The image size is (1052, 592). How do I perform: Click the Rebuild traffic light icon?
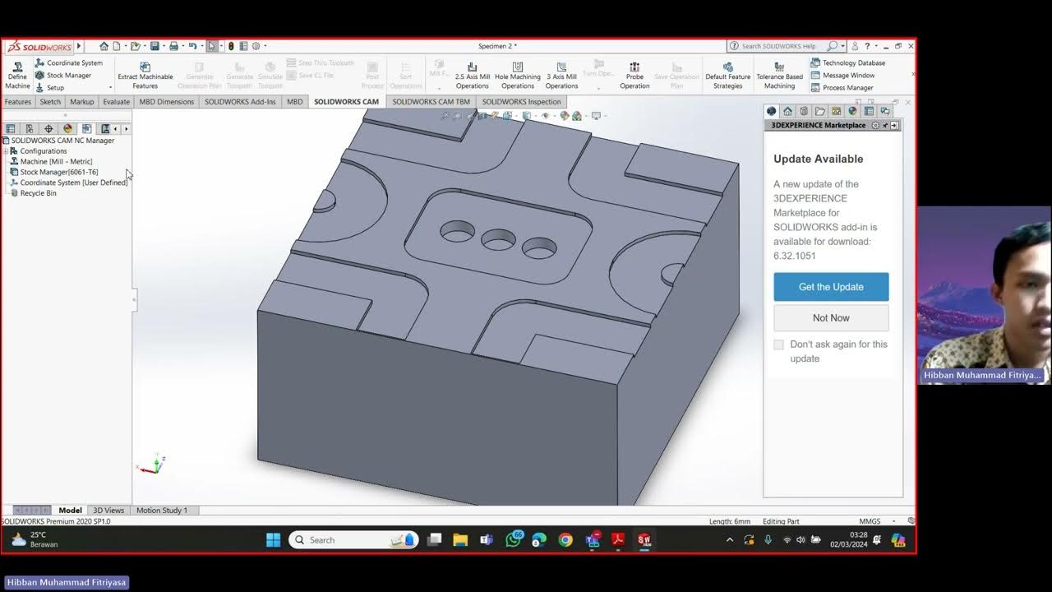[231, 46]
